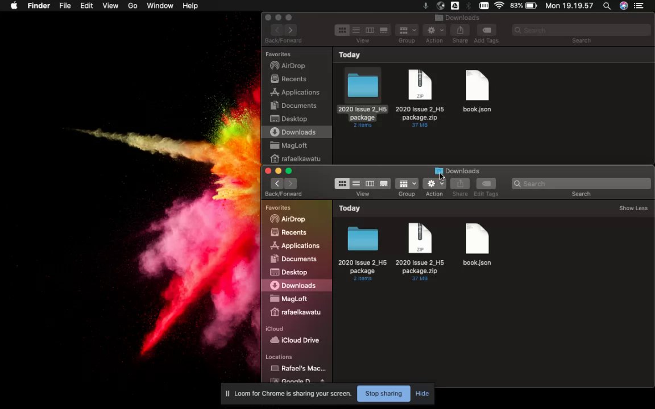The height and width of the screenshot is (409, 655).
Task: Switch front window to gallery view
Action: pyautogui.click(x=383, y=183)
